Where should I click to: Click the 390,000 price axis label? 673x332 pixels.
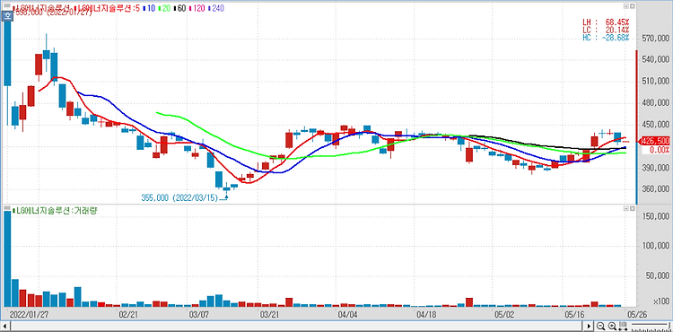655,168
